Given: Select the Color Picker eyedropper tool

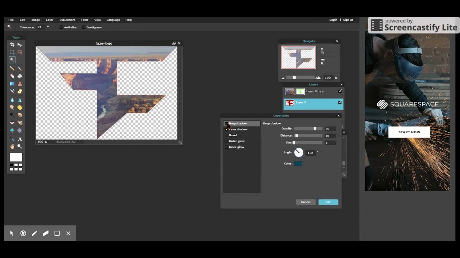Looking at the screenshot, I should click(x=12, y=139).
